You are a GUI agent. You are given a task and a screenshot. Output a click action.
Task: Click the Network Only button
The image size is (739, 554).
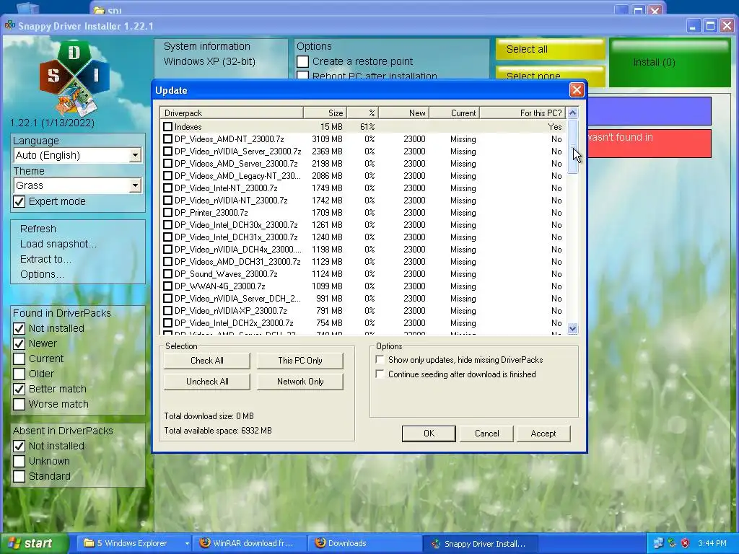(x=300, y=382)
